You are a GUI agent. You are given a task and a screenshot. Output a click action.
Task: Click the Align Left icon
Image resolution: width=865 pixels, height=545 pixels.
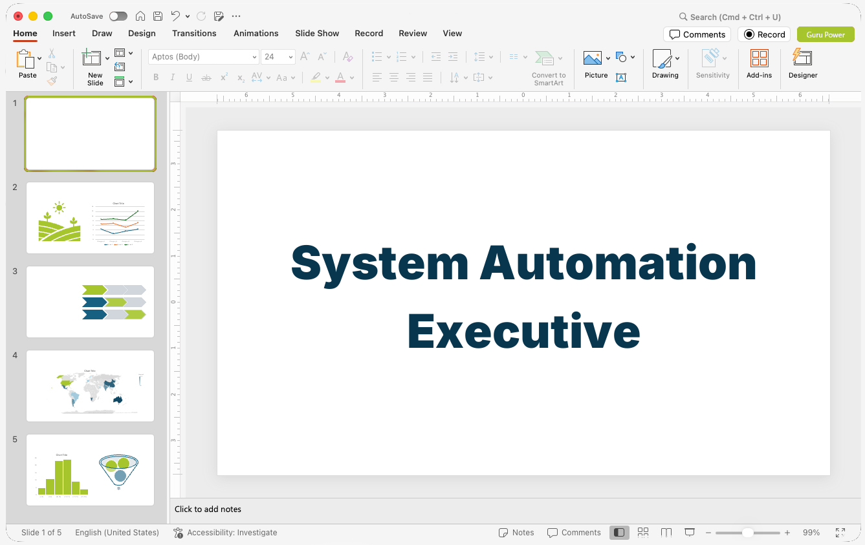click(x=377, y=78)
